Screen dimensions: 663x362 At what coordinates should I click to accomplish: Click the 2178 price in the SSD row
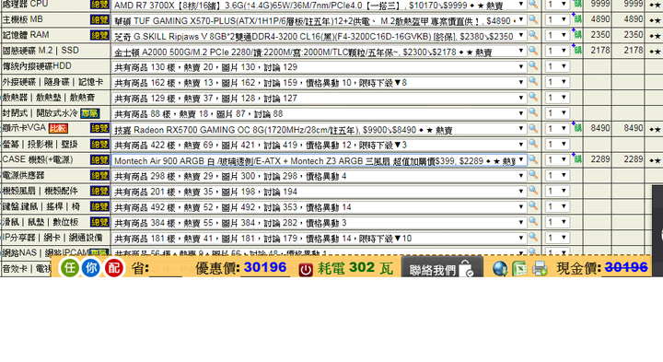tap(600, 51)
